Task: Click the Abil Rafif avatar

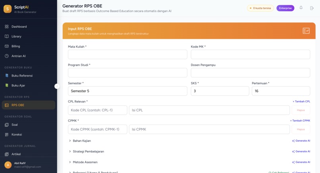Action: 8,165
